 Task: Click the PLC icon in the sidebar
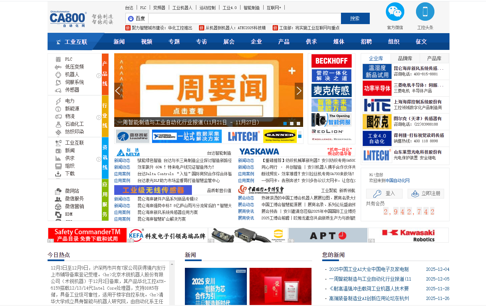pos(58,59)
